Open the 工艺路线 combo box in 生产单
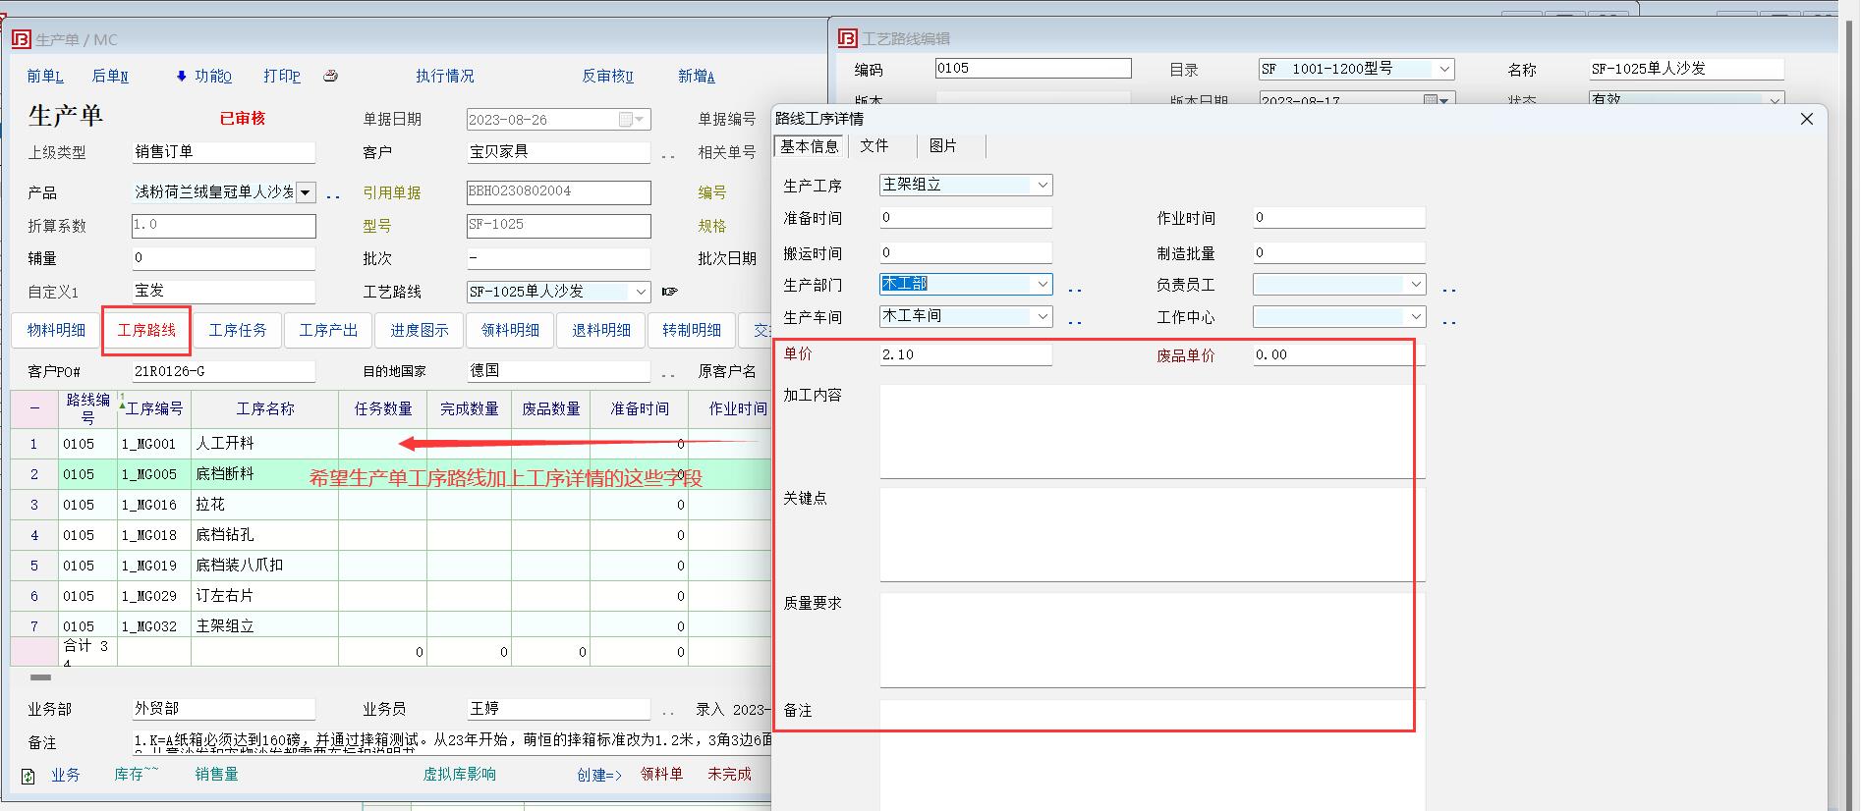This screenshot has height=811, width=1861. click(641, 292)
